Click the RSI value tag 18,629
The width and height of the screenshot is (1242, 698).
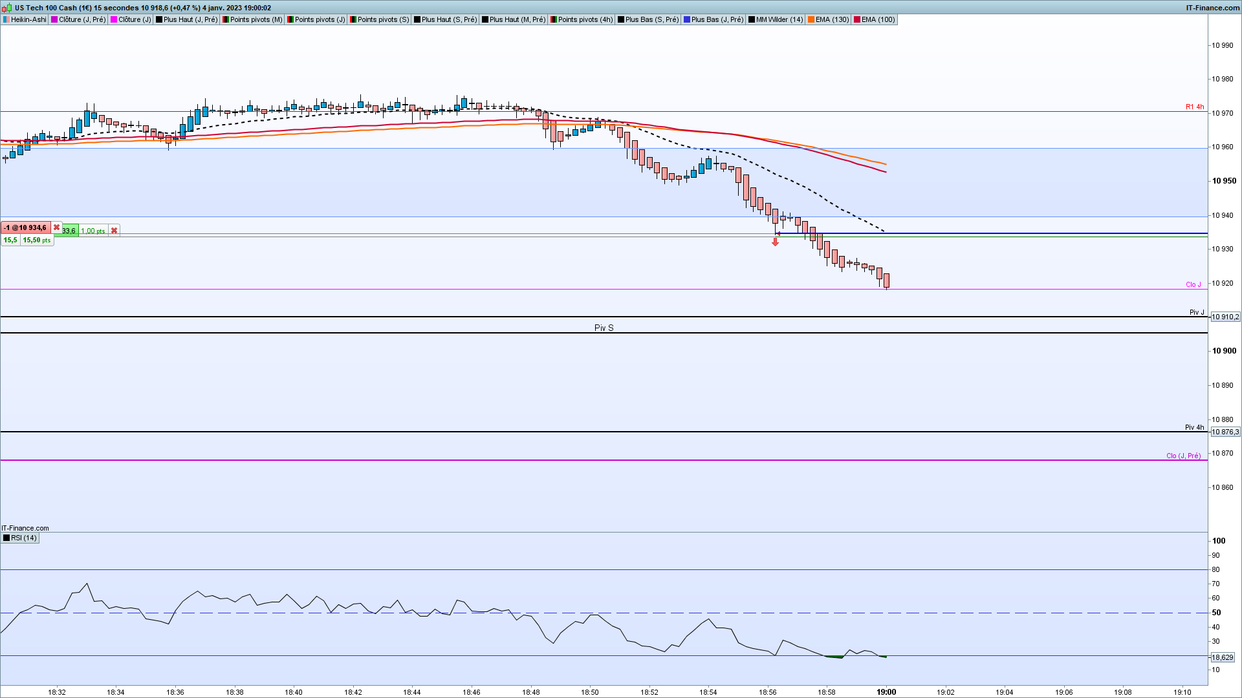pyautogui.click(x=1222, y=657)
